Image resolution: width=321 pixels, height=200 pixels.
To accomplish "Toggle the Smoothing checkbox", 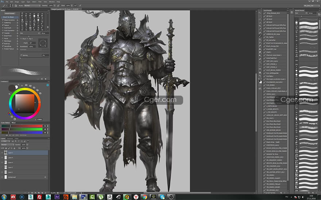I will [x=3, y=46].
